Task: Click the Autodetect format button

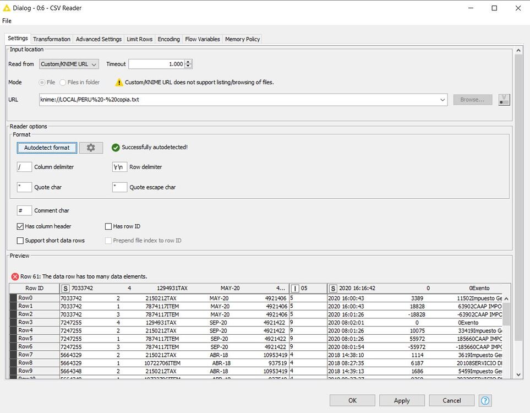Action: point(46,148)
